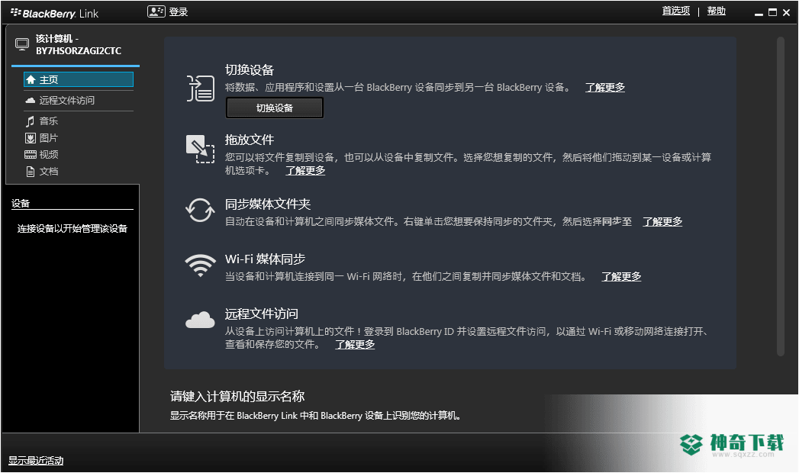Click the video filmstrip icon
This screenshot has height=473, width=799.
tap(31, 154)
